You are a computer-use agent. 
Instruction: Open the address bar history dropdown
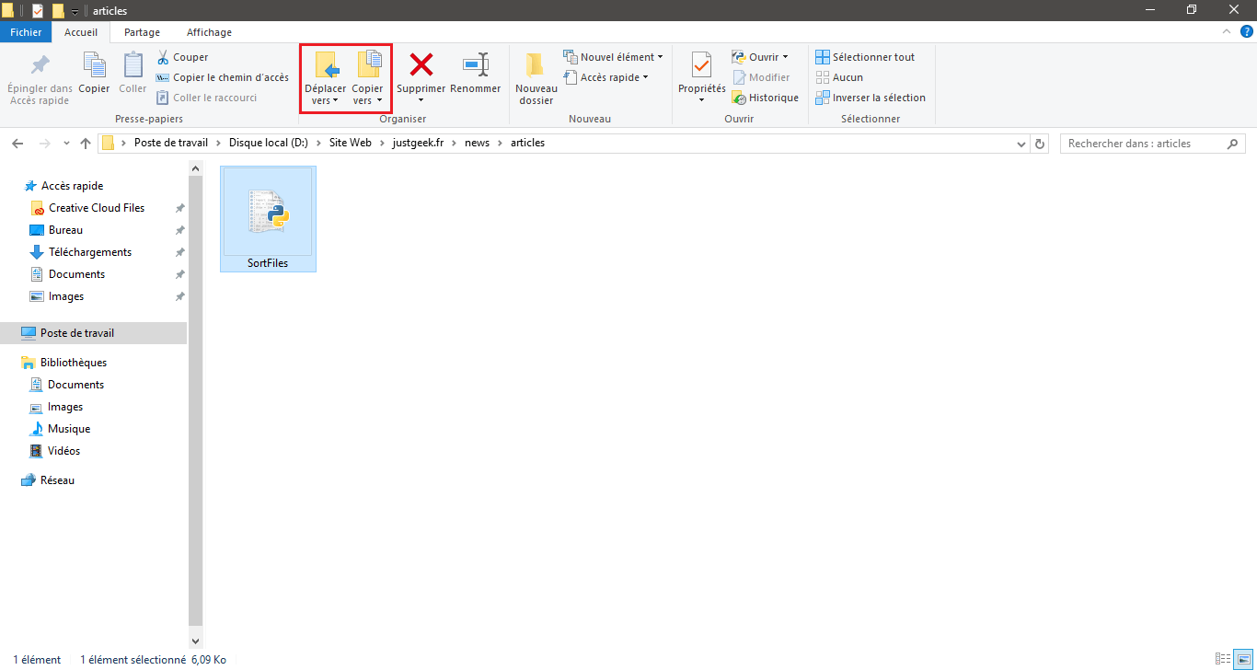pyautogui.click(x=1021, y=144)
